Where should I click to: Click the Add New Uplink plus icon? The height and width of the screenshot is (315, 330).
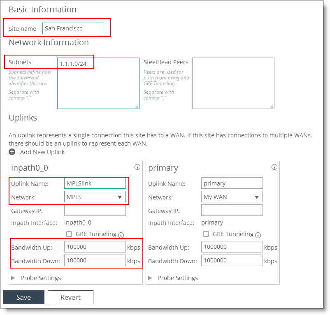[12, 152]
